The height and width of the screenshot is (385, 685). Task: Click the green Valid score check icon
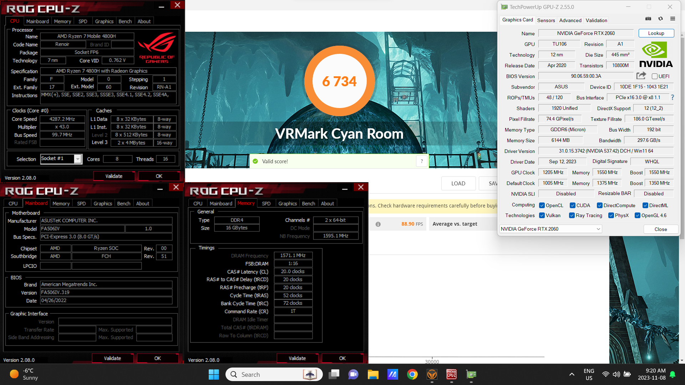pos(255,161)
